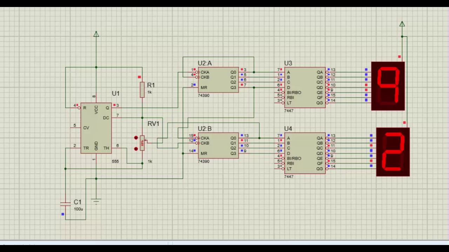Click the U3 reference label
This screenshot has height=252, width=449.
pos(288,63)
